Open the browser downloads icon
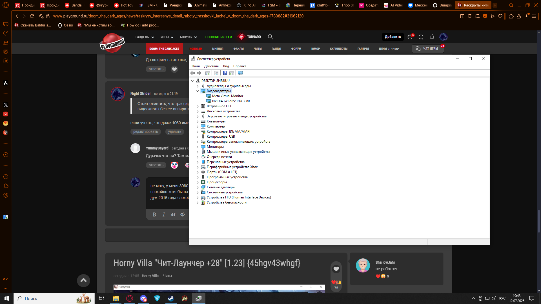Screen dimensions: 541x304 (526, 16)
